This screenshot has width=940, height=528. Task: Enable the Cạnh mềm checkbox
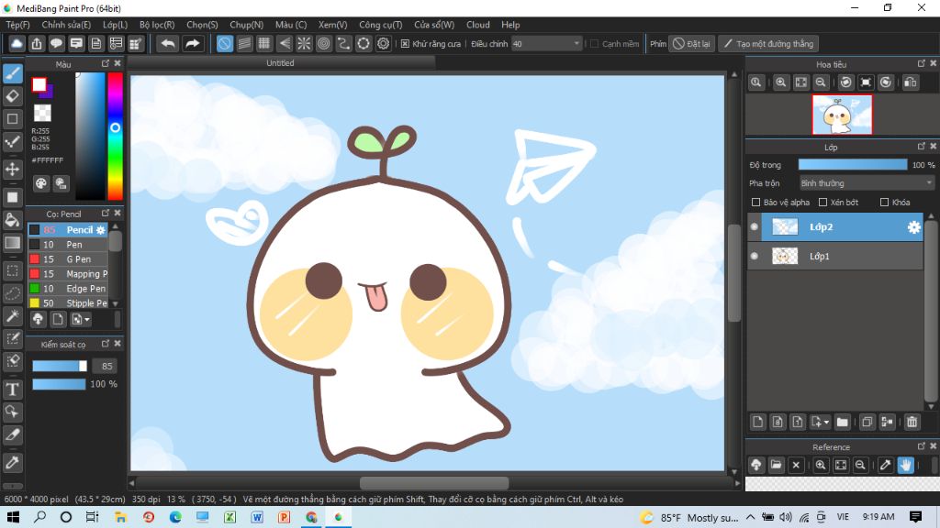[x=594, y=44]
